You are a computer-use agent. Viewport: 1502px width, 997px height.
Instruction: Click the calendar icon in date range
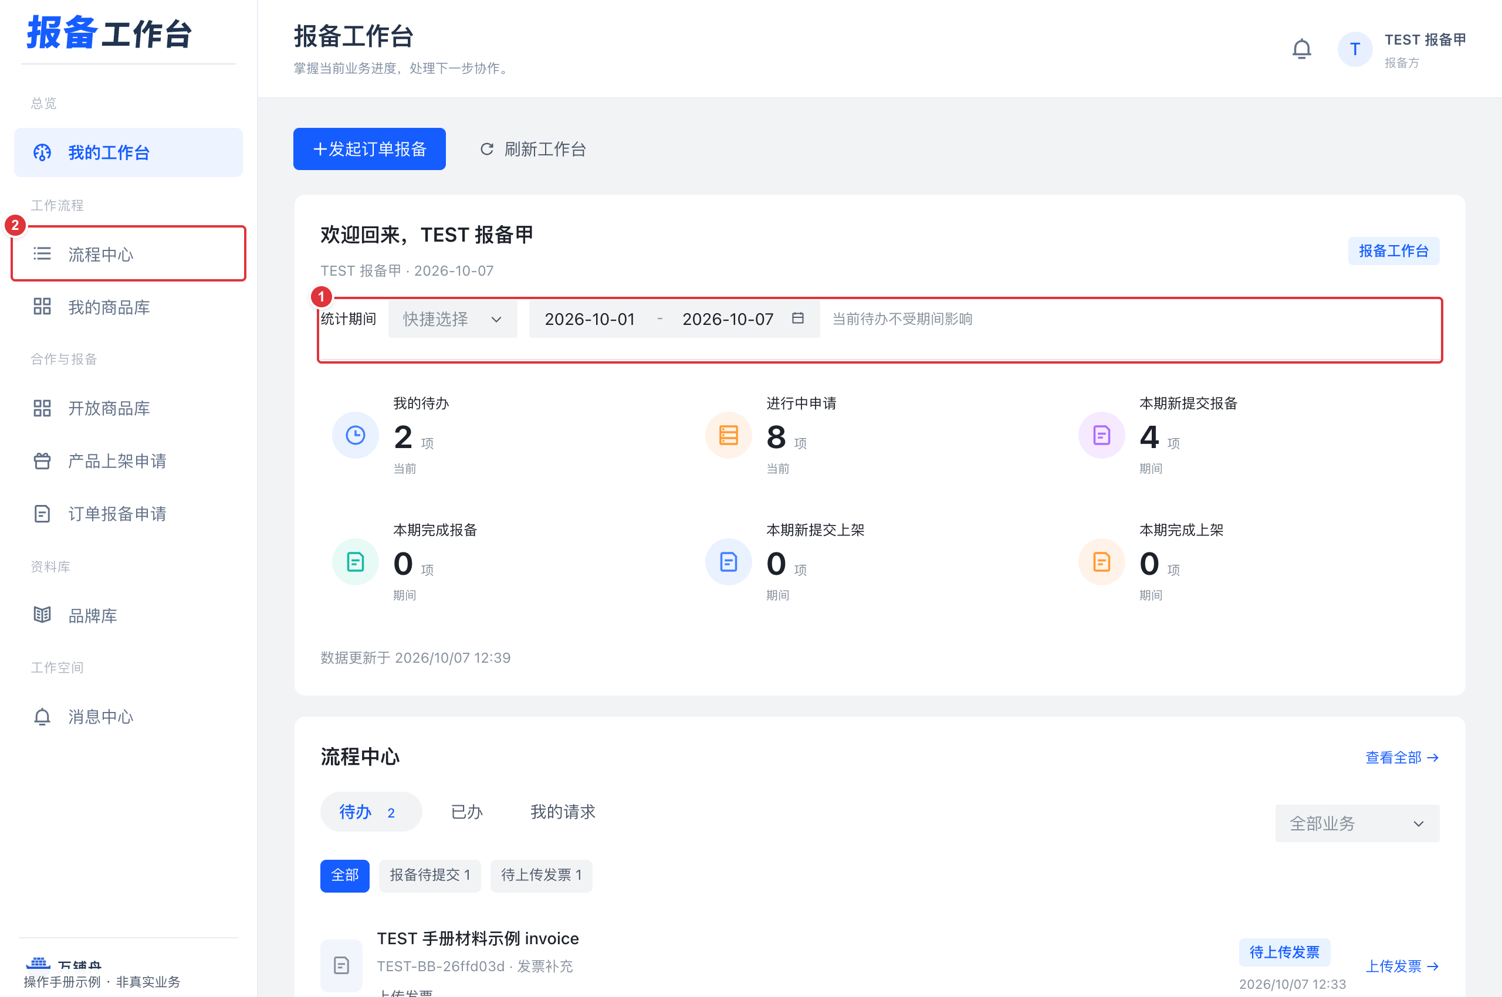tap(798, 318)
